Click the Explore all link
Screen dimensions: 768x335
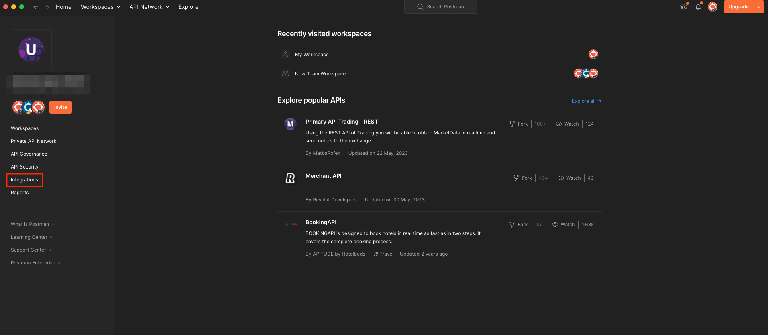click(587, 101)
